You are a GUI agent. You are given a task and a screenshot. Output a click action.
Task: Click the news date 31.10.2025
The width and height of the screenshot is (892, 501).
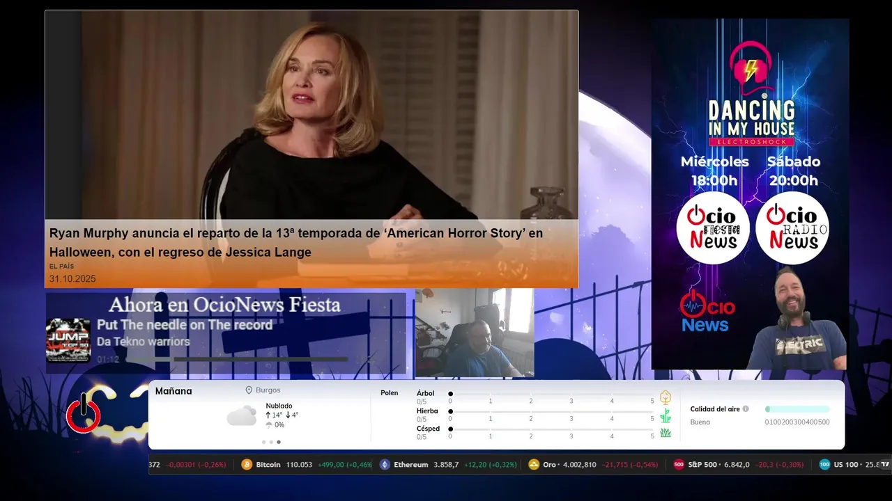pos(72,279)
